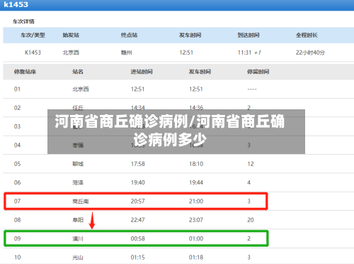
Task: Click the ---- stay time in row 01
Action: (252, 89)
